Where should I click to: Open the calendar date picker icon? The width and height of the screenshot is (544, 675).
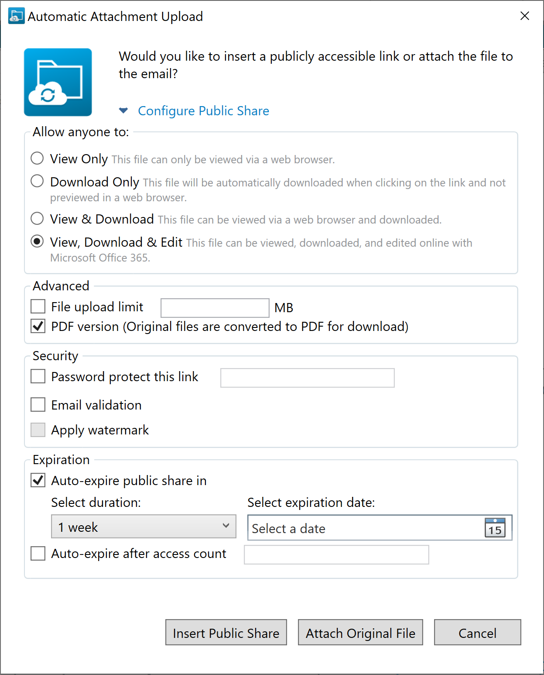pos(495,528)
